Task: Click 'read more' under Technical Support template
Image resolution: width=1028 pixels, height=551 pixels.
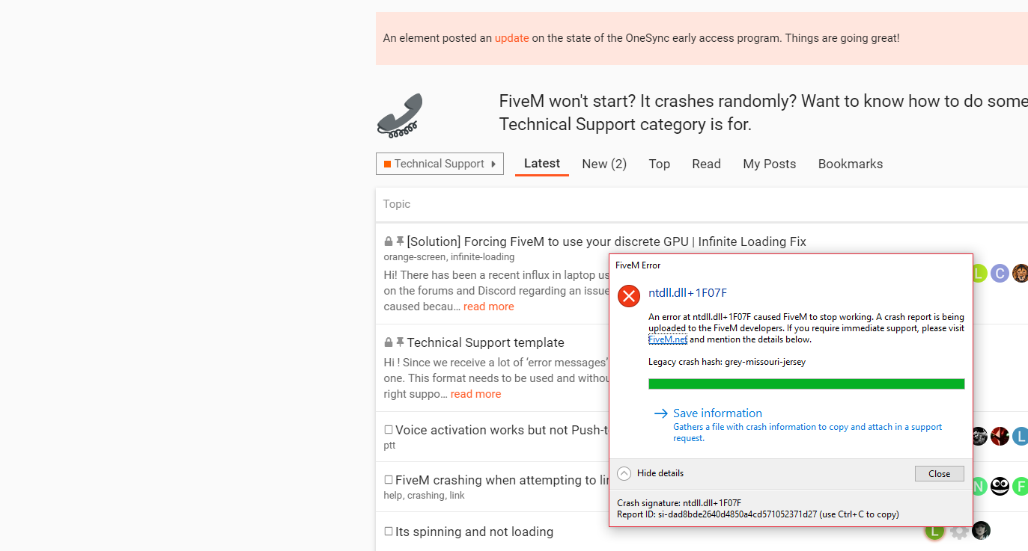Action: coord(476,394)
